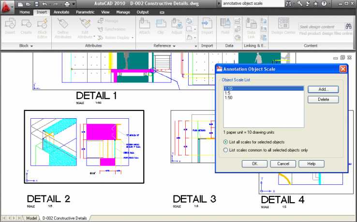Screen dimensions: 357x222
Task: Open the View ribbon tab
Action: click(x=105, y=12)
